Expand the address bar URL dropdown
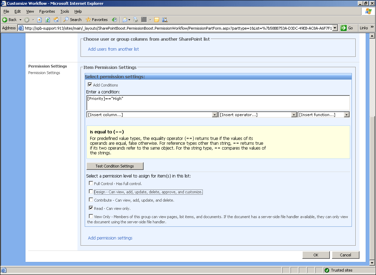 tap(335, 28)
